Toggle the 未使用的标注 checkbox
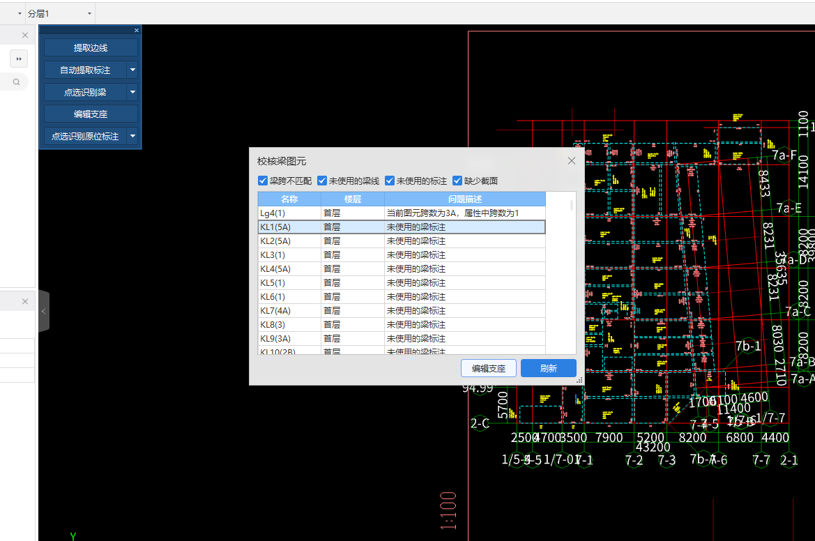The height and width of the screenshot is (541, 815). (x=390, y=181)
